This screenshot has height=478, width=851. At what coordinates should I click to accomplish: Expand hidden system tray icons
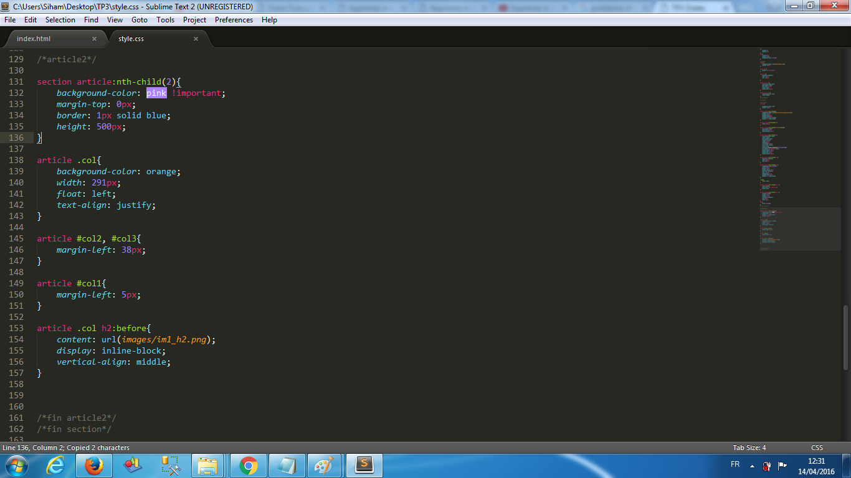click(752, 466)
